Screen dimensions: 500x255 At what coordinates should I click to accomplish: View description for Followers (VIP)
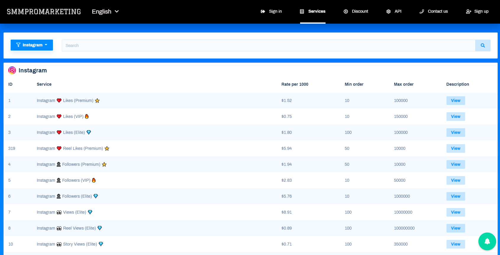[x=456, y=180]
